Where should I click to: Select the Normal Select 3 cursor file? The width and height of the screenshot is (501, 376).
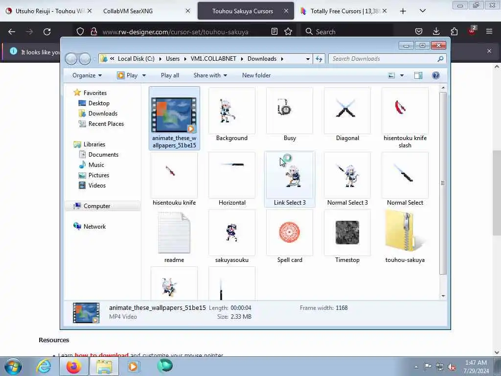[347, 179]
